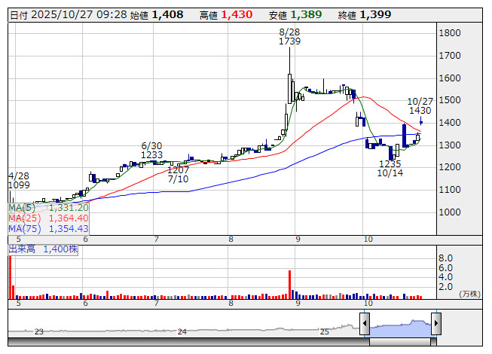Image resolution: width=492 pixels, height=354 pixels.
Task: Click the 6/30 1233 annotation
Action: [x=152, y=150]
